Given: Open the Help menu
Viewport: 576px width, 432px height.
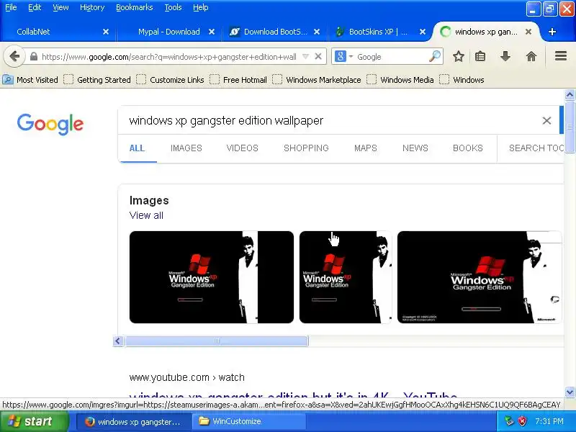Looking at the screenshot, I should pyautogui.click(x=201, y=7).
